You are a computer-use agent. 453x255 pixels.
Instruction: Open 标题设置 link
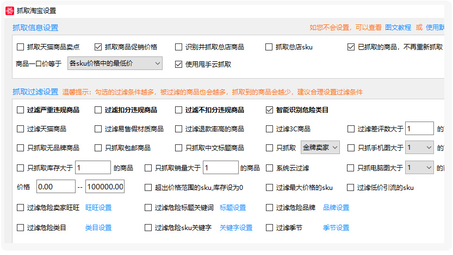pyautogui.click(x=233, y=207)
